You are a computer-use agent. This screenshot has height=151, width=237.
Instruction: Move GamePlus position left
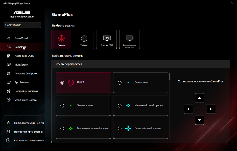pyautogui.click(x=188, y=109)
